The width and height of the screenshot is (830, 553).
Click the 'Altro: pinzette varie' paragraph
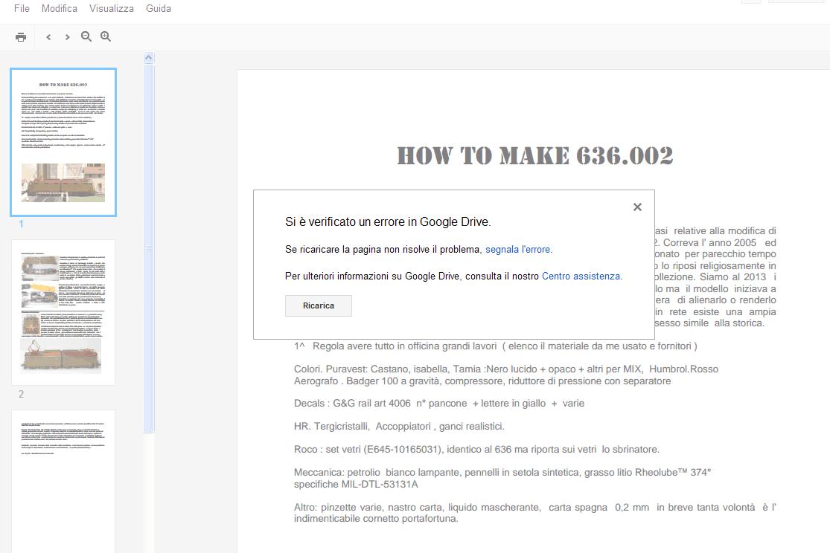(x=534, y=513)
